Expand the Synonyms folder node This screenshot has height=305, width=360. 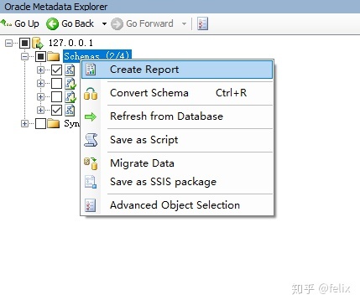24,123
